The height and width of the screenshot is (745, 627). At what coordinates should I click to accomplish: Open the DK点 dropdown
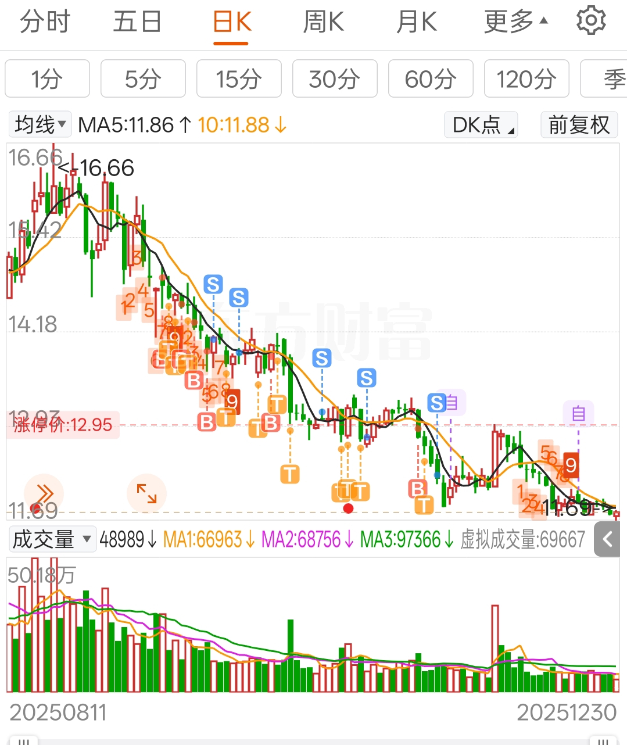point(481,124)
